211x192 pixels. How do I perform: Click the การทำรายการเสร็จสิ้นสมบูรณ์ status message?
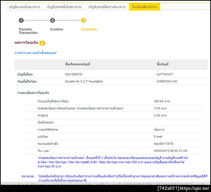pos(36,53)
